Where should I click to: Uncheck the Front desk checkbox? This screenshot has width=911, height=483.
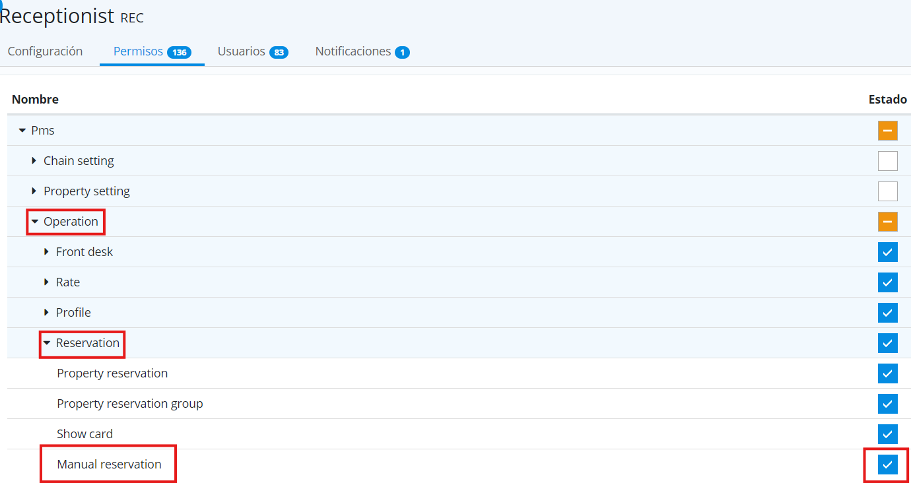(887, 252)
